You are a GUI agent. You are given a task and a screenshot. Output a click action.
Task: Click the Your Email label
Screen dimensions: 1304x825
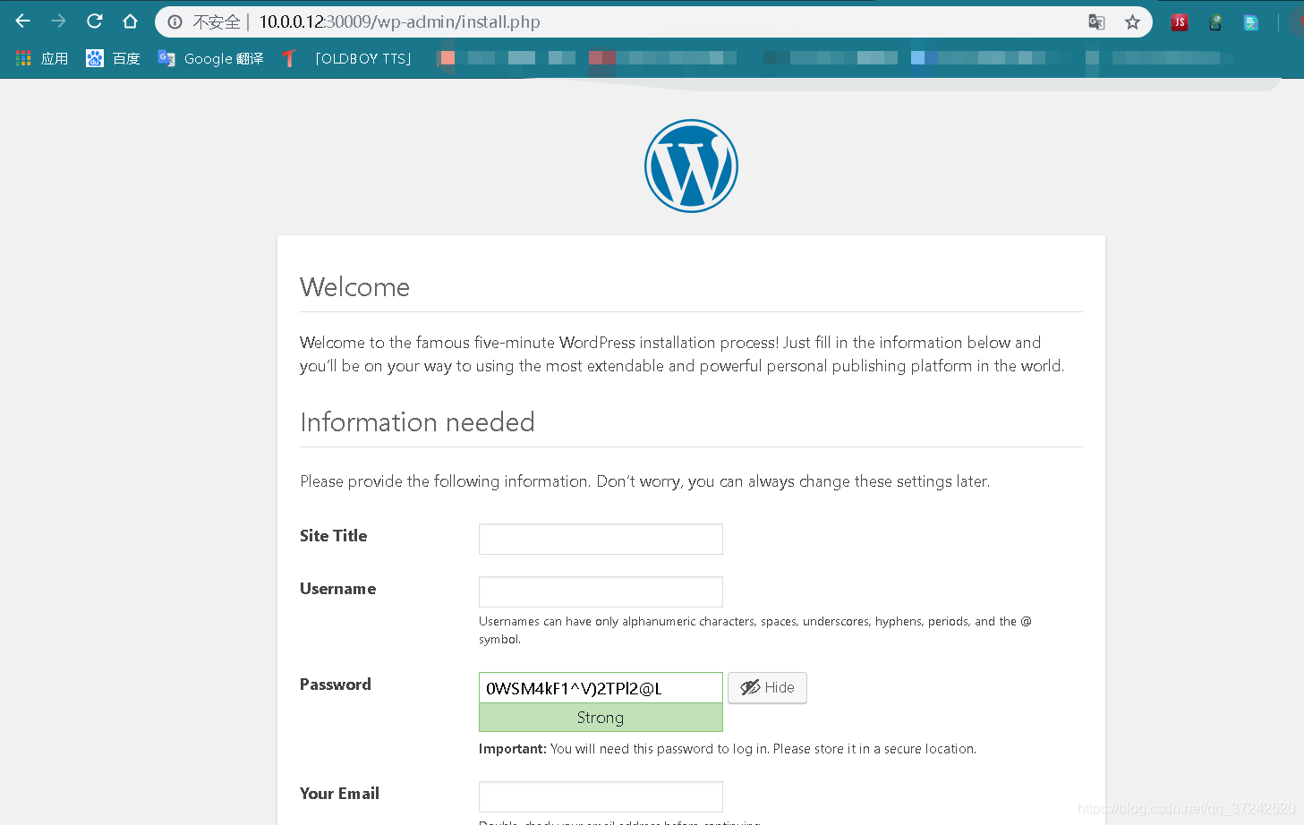(339, 794)
